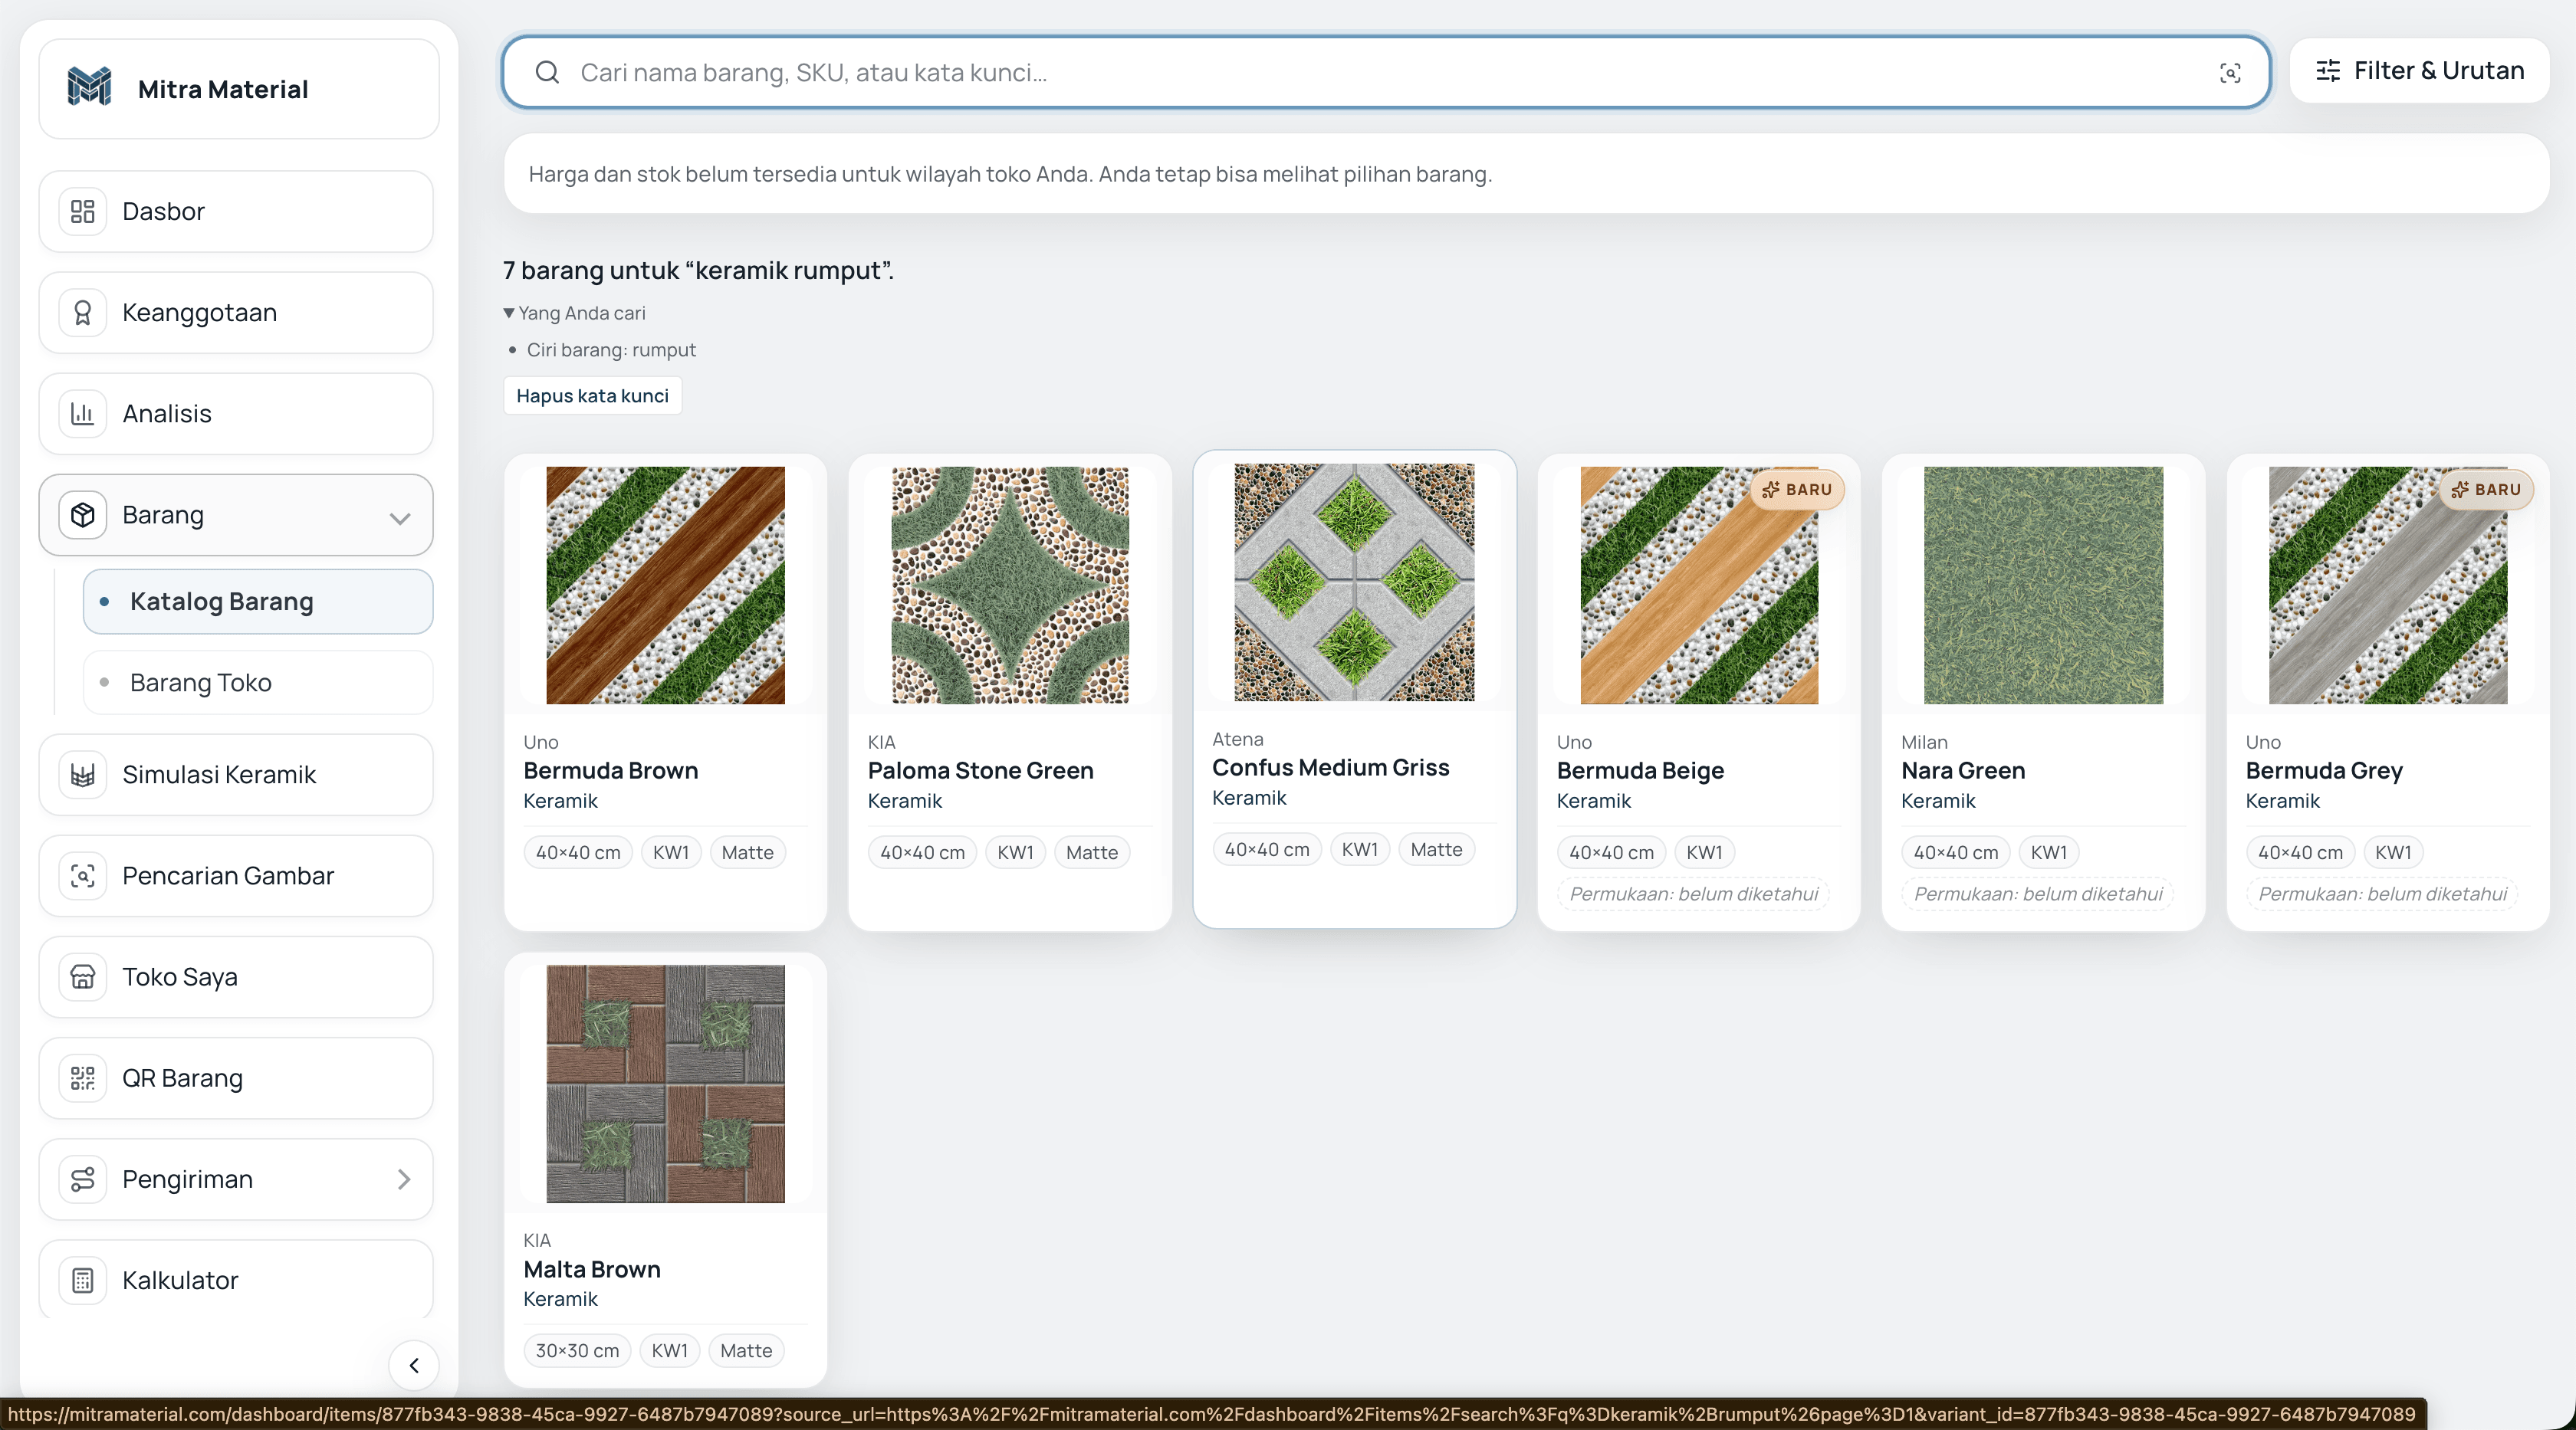This screenshot has width=2576, height=1430.
Task: Click 'Permukaan: belum diketahui' on Nara Green
Action: pos(2038,894)
